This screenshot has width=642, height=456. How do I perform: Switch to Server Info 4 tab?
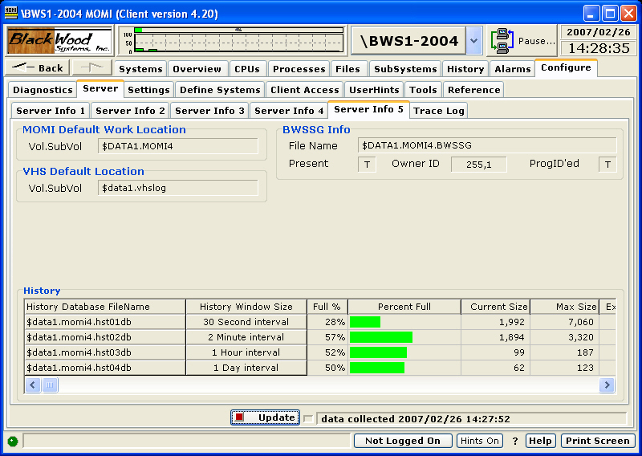tap(289, 111)
